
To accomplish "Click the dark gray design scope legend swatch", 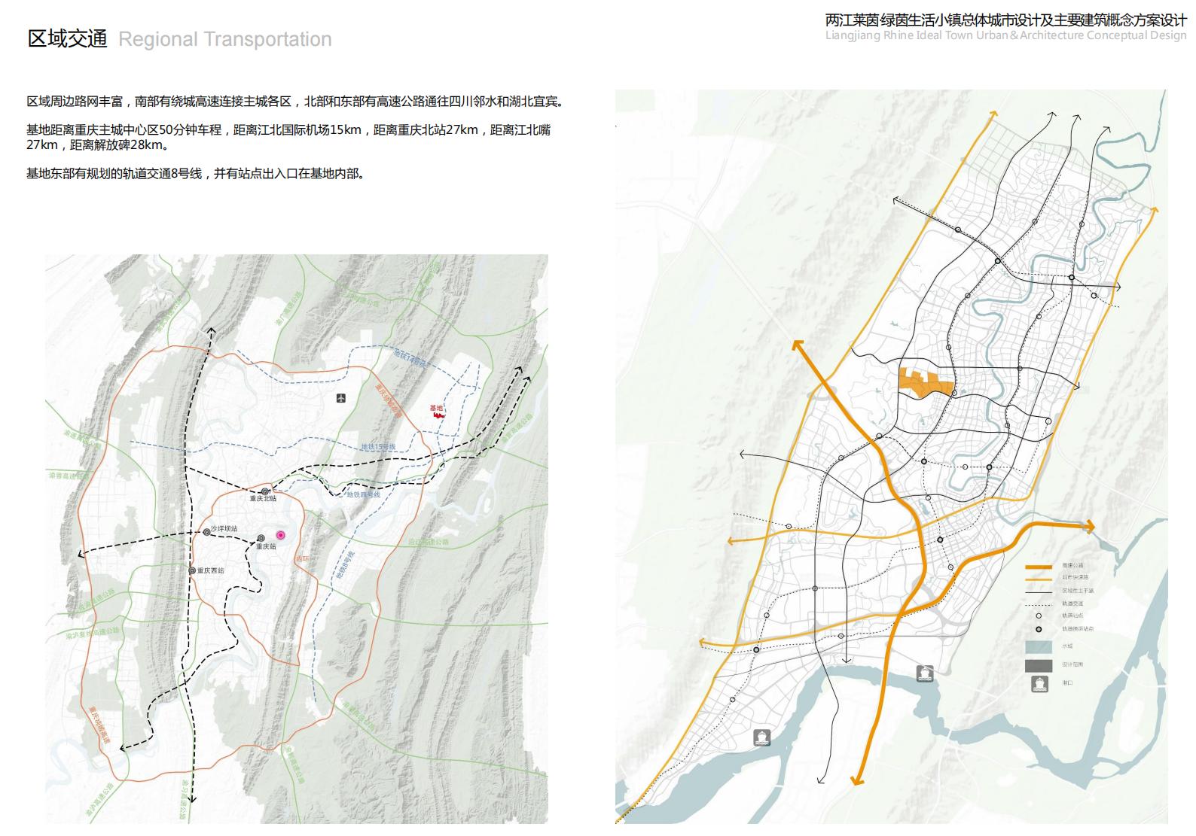I will pos(1039,665).
